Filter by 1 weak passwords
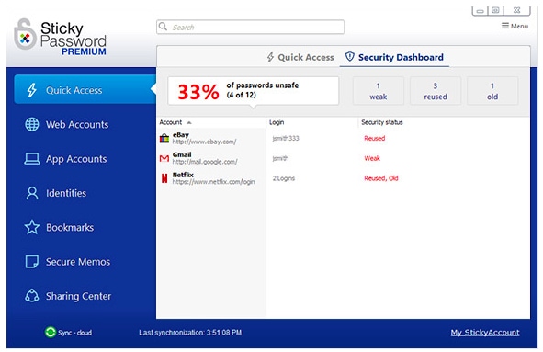 click(379, 91)
